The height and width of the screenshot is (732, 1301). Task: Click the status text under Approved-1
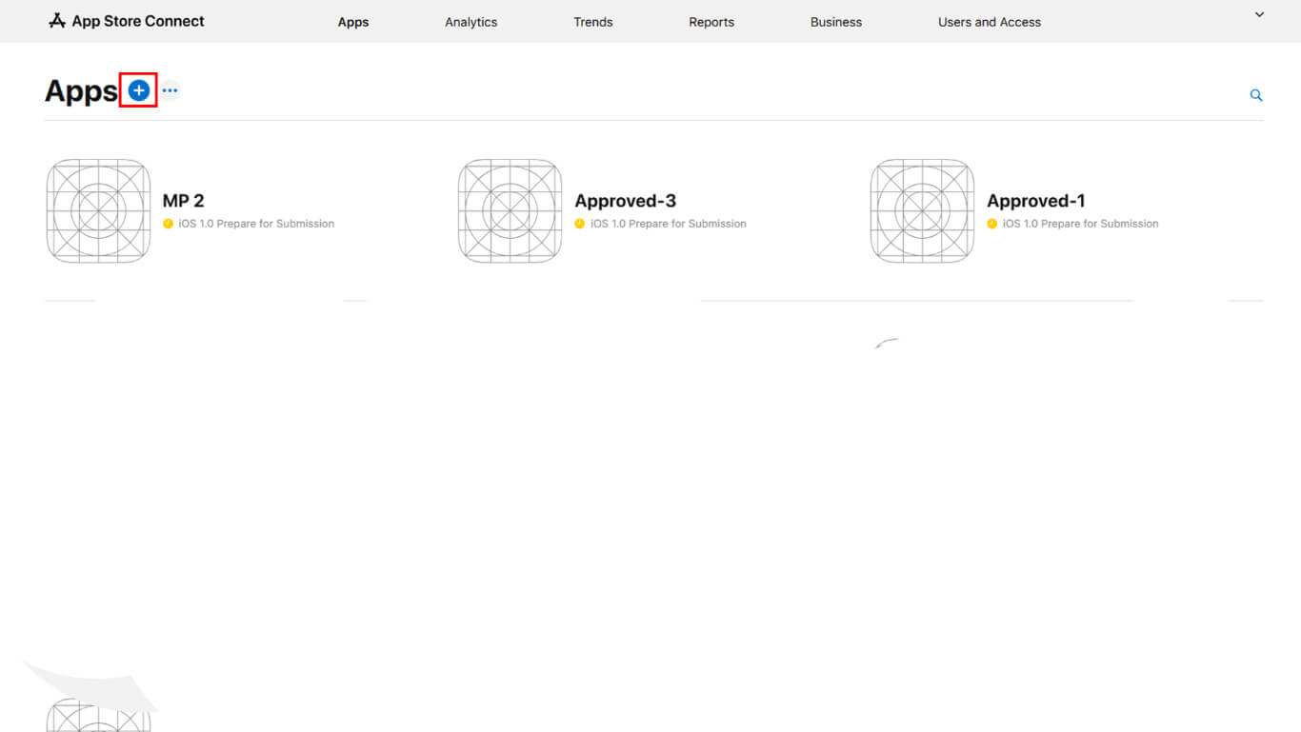click(1080, 224)
